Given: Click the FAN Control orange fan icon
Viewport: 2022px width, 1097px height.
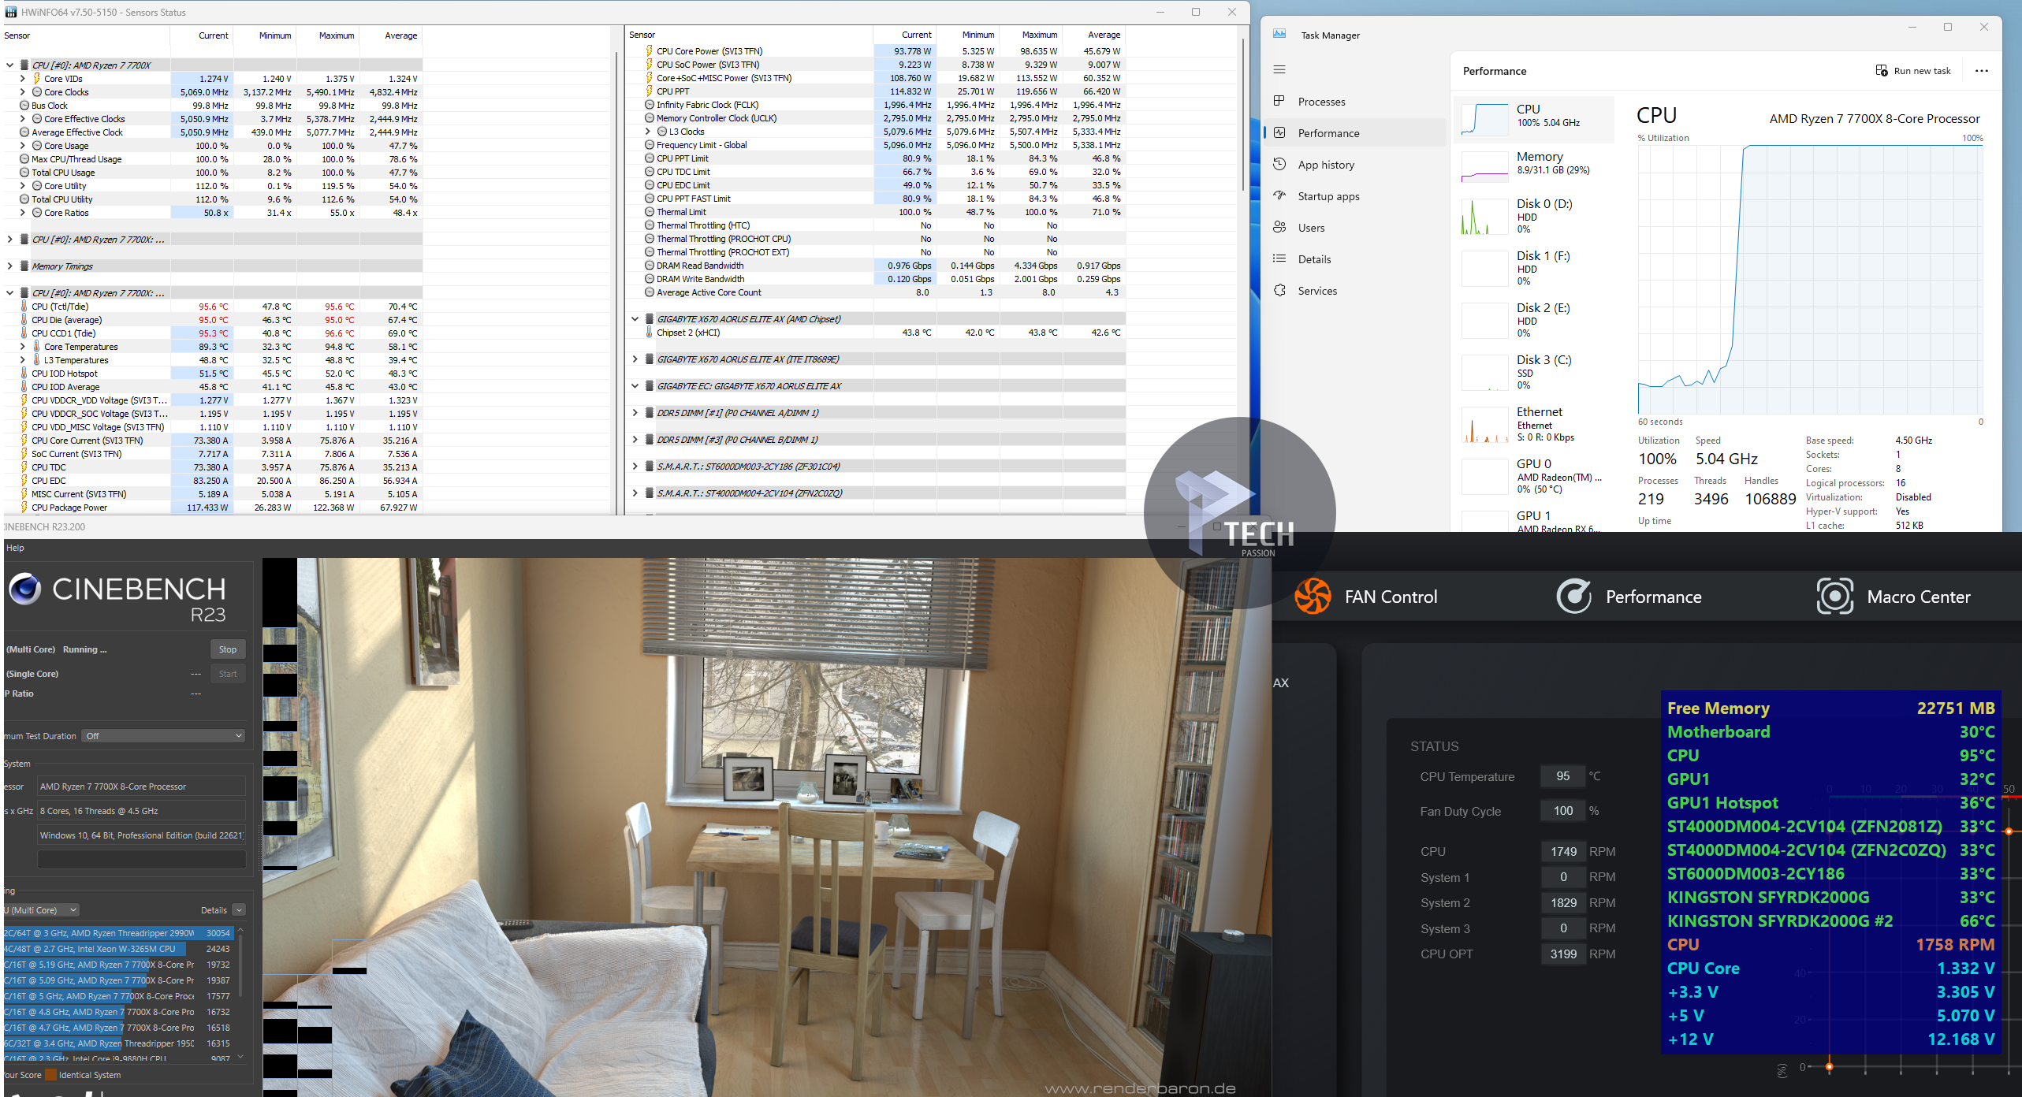Looking at the screenshot, I should [x=1313, y=596].
